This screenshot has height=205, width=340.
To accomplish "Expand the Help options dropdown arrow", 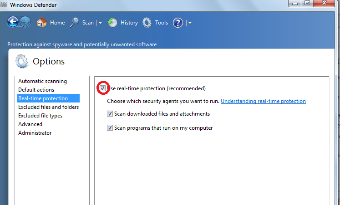I will pyautogui.click(x=190, y=23).
